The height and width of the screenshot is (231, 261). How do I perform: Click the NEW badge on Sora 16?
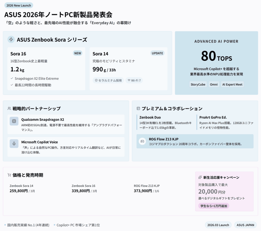tap(77, 53)
